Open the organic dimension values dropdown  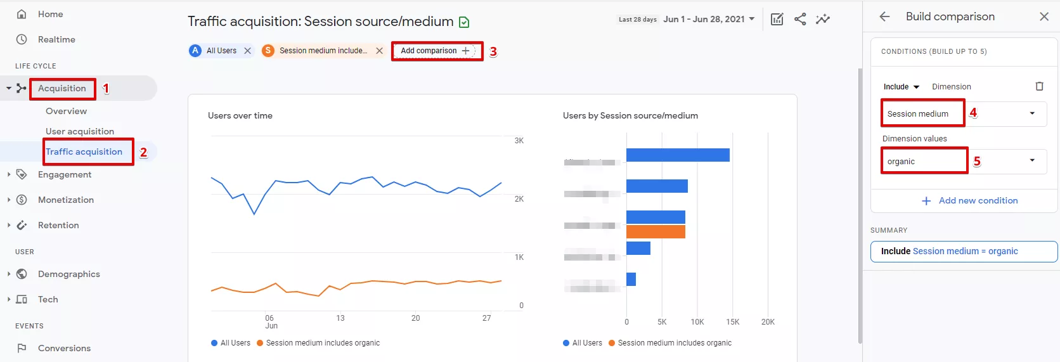click(964, 161)
